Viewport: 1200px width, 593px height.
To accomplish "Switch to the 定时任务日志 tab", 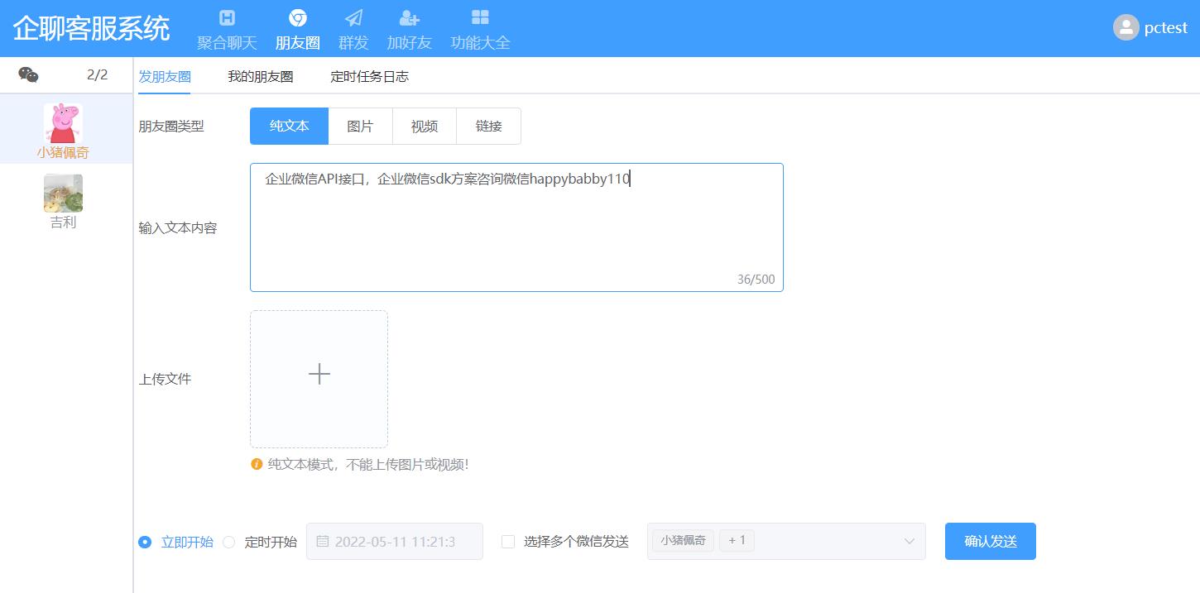I will click(x=369, y=76).
